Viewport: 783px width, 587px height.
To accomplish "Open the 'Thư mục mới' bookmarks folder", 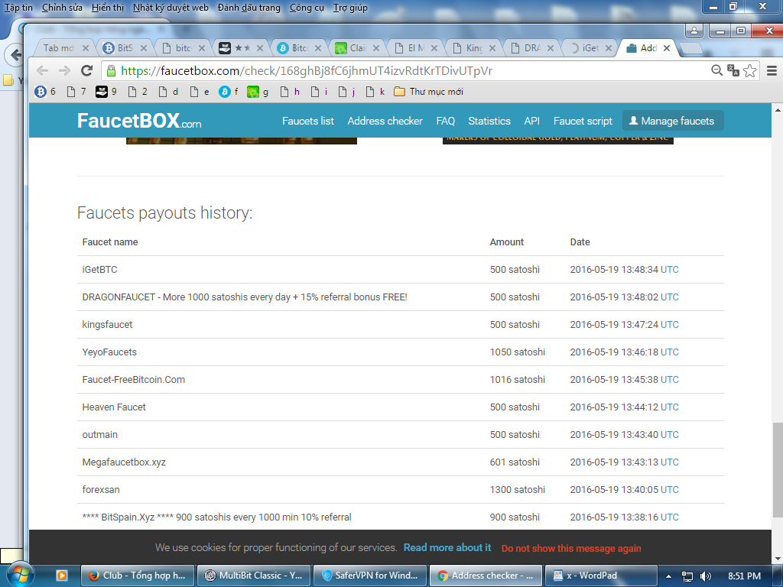I will pos(428,92).
